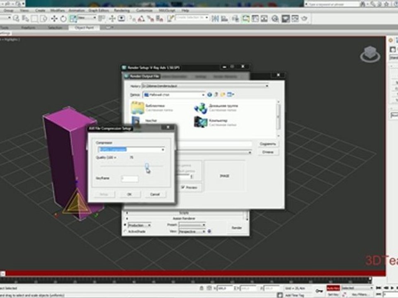Viewport: 398px width, 298px height.
Task: Expand the Assign Renderer rollout
Action: pyautogui.click(x=184, y=219)
